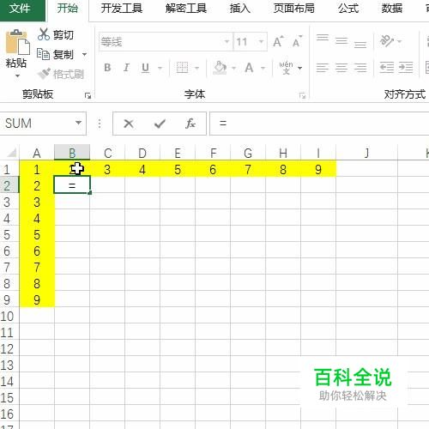The height and width of the screenshot is (429, 429).
Task: Align text right
Action: (x=360, y=68)
